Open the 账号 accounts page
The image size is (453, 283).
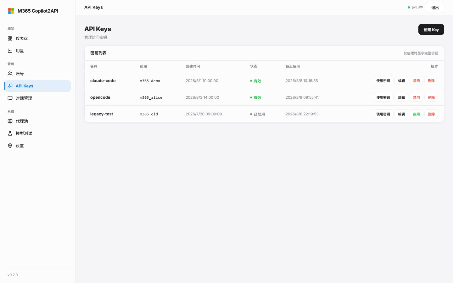pyautogui.click(x=38, y=74)
